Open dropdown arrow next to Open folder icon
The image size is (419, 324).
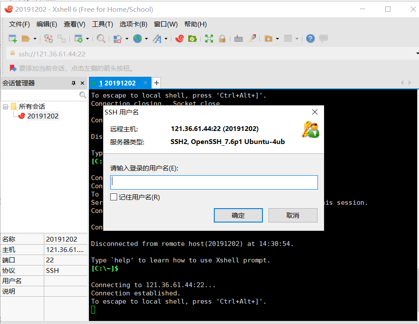[35, 39]
